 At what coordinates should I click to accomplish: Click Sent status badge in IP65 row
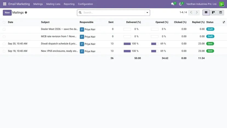pyautogui.click(x=210, y=51)
